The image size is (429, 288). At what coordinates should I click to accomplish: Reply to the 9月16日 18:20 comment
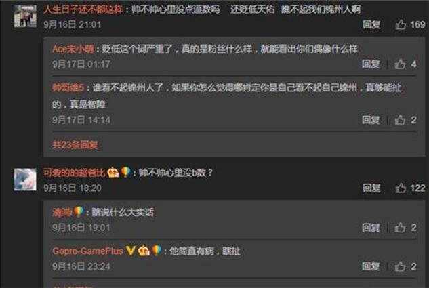point(371,188)
